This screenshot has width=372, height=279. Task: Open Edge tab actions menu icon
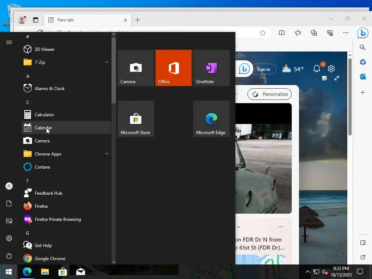pyautogui.click(x=36, y=20)
